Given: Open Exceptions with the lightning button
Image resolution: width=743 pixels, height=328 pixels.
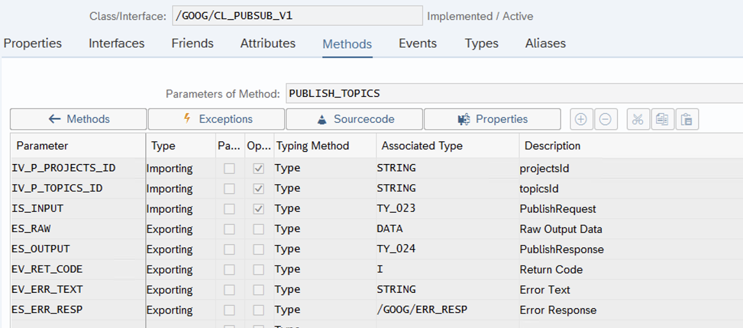Looking at the screenshot, I should tap(216, 120).
